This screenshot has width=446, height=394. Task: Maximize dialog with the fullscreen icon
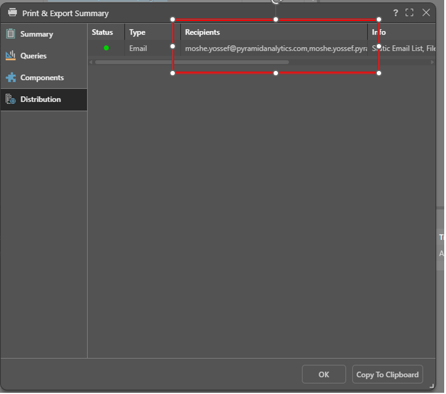pyautogui.click(x=410, y=13)
